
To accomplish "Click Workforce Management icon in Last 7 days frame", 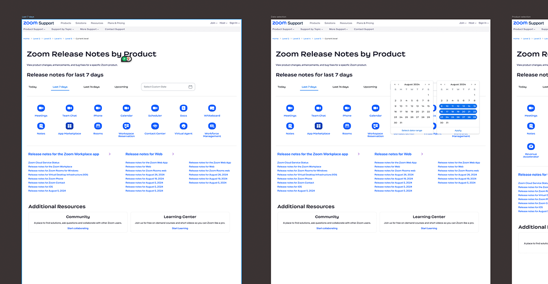I will click(x=212, y=126).
